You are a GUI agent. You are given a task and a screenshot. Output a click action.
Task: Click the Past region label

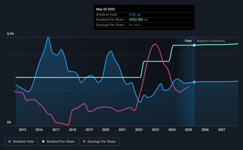pos(188,41)
